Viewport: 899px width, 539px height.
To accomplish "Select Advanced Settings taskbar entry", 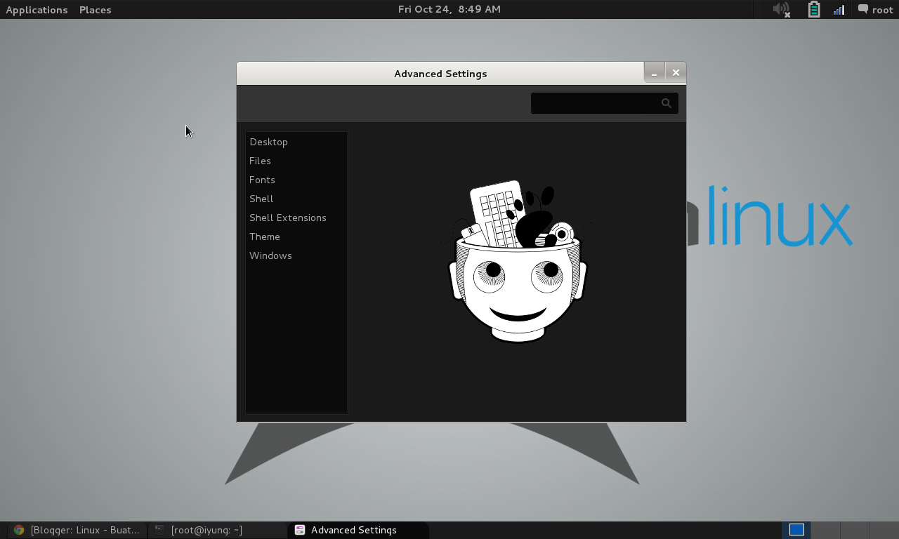I will coord(358,530).
